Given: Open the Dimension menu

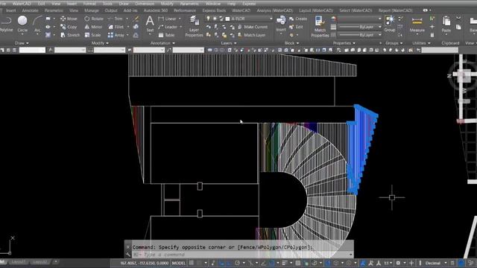Looking at the screenshot, I should (145, 4).
